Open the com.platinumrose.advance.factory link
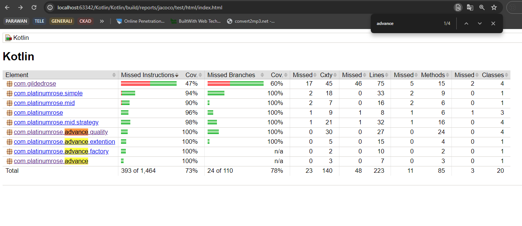 pos(61,151)
